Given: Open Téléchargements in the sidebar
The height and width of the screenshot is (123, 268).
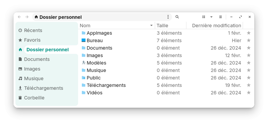Looking at the screenshot, I should tap(43, 88).
